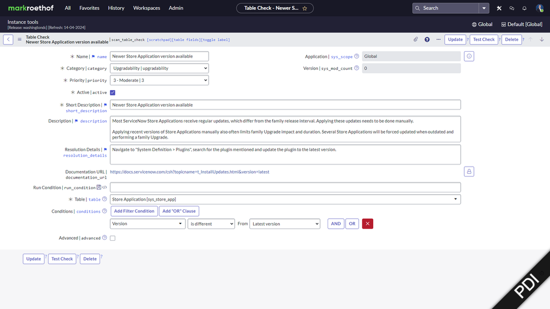Open the History menu
This screenshot has height=309, width=550.
pyautogui.click(x=116, y=8)
